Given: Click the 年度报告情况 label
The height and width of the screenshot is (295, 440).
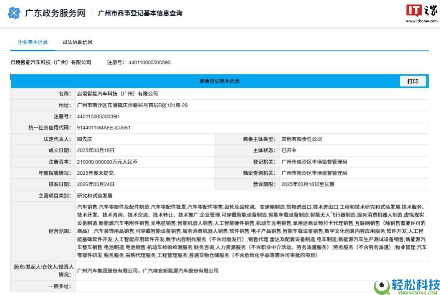Looking at the screenshot, I should click(x=55, y=173).
